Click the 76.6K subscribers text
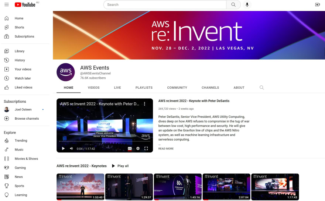This screenshot has width=325, height=201. 93,78
